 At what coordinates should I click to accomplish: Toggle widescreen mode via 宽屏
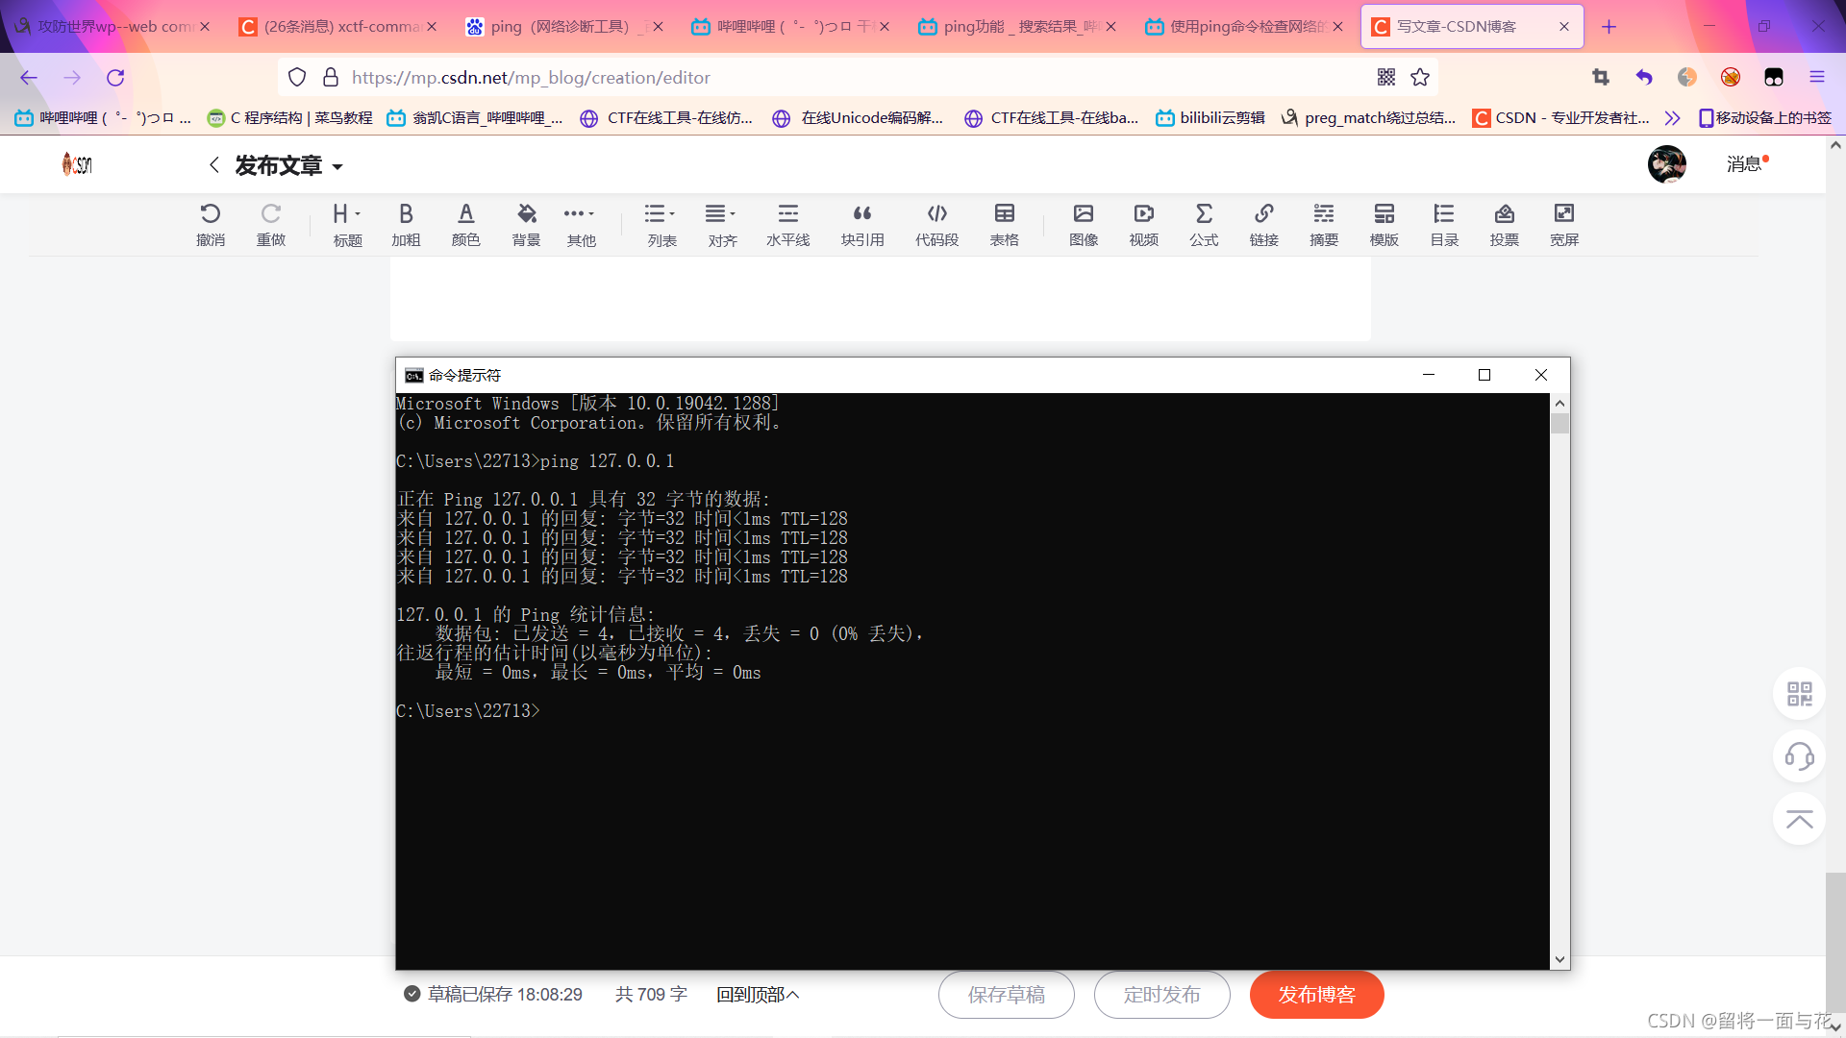click(1564, 224)
